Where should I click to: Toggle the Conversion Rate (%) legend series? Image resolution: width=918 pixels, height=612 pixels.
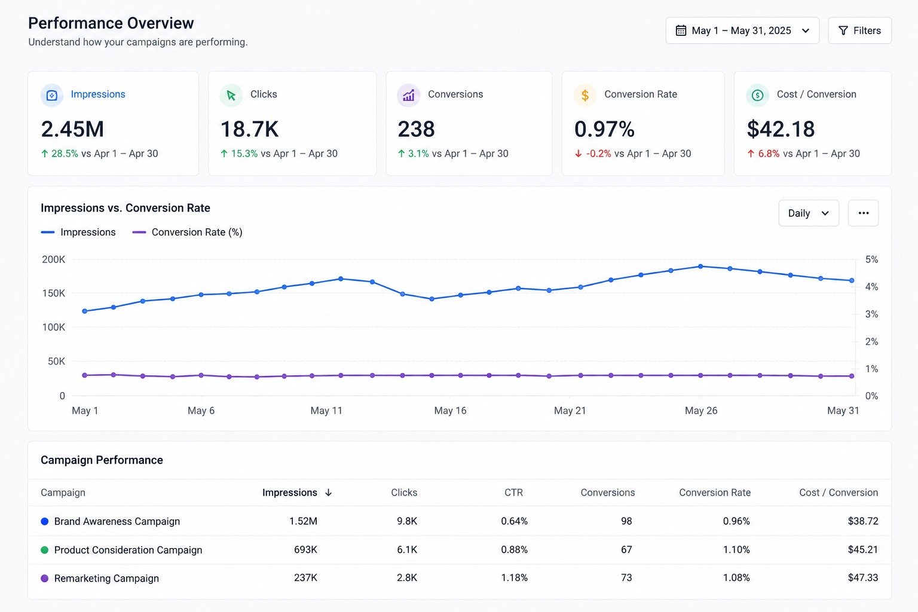point(187,232)
